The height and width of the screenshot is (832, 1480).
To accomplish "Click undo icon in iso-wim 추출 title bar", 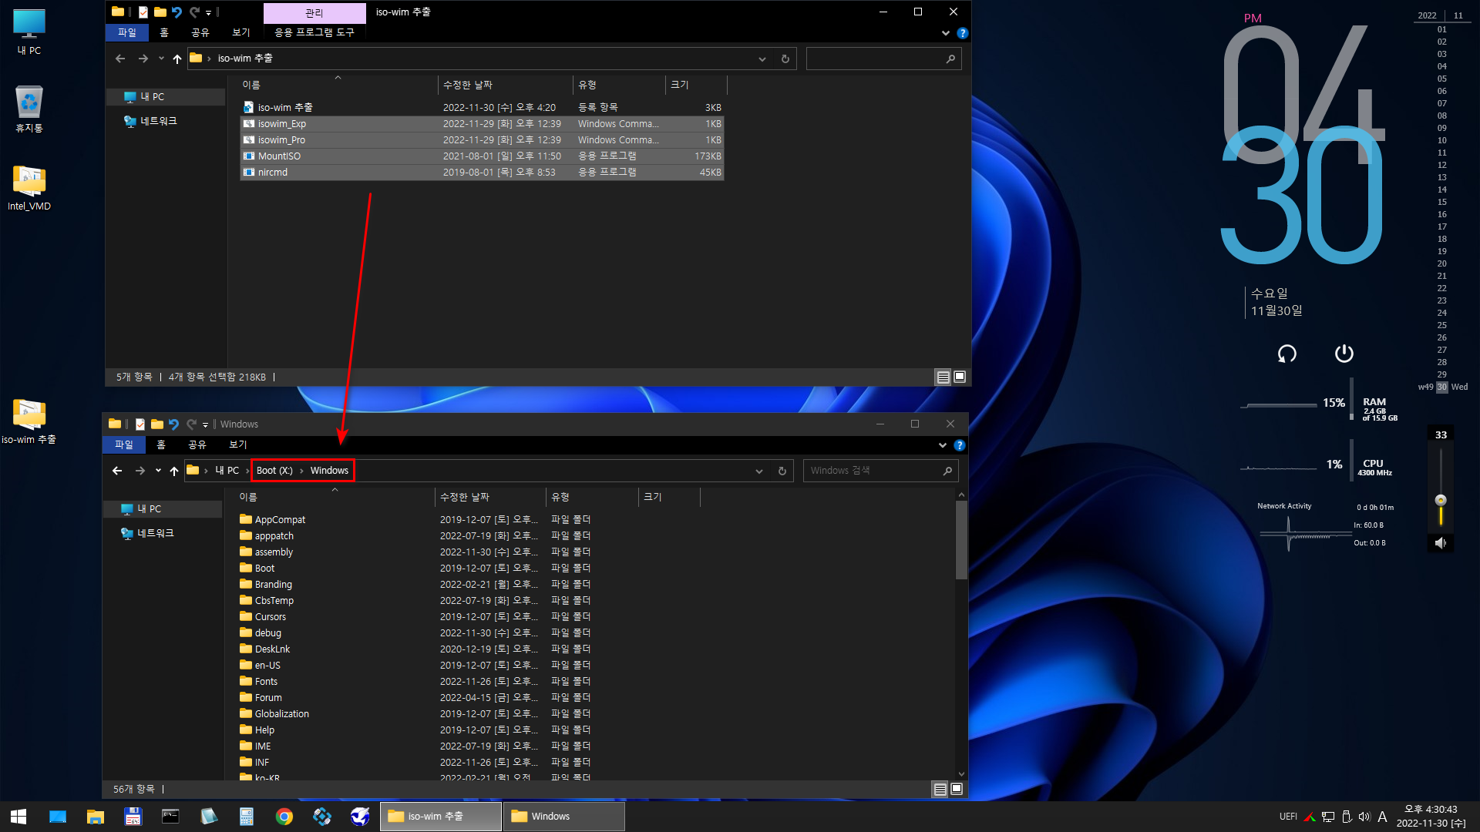I will [x=177, y=12].
